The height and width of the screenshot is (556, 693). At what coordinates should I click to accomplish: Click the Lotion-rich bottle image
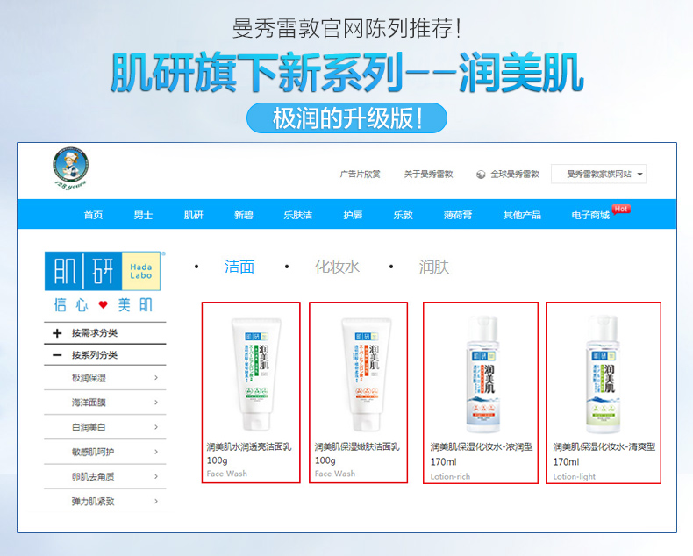click(483, 374)
